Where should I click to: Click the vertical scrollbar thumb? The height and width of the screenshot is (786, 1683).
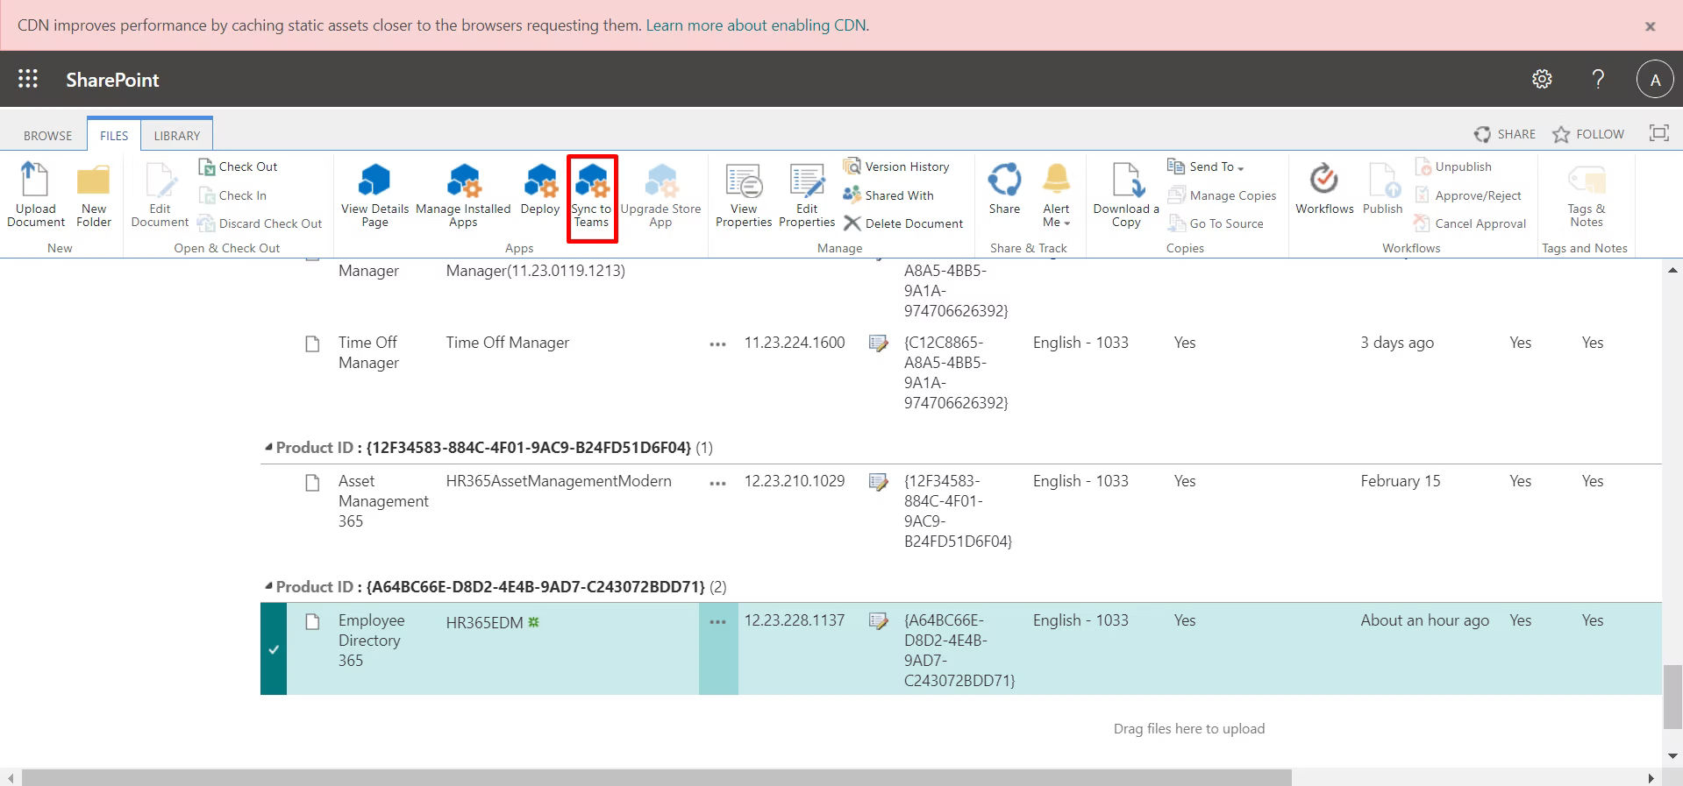[x=1672, y=697]
